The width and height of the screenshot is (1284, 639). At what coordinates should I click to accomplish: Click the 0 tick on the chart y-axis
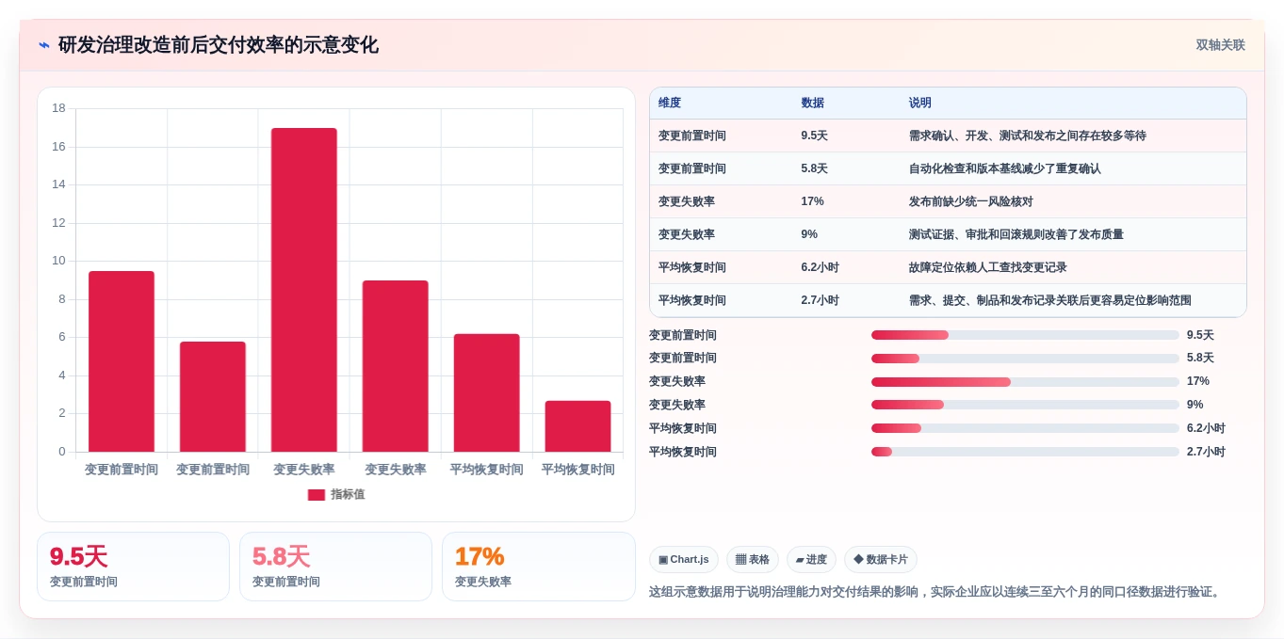[x=62, y=452]
